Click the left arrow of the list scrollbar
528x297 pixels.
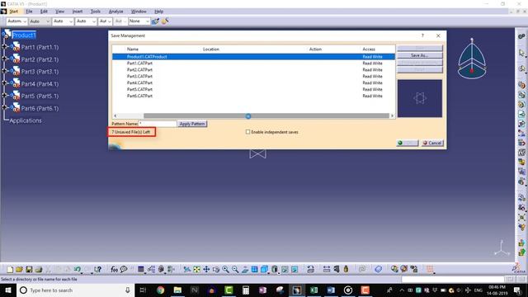coord(115,115)
